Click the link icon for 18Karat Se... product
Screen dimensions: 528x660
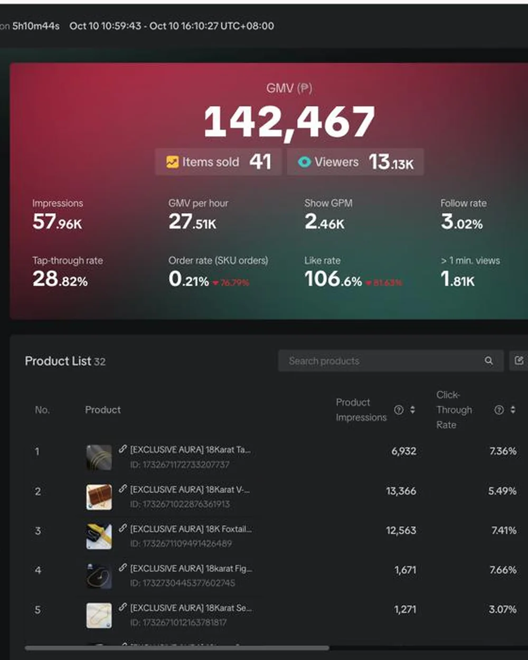122,607
